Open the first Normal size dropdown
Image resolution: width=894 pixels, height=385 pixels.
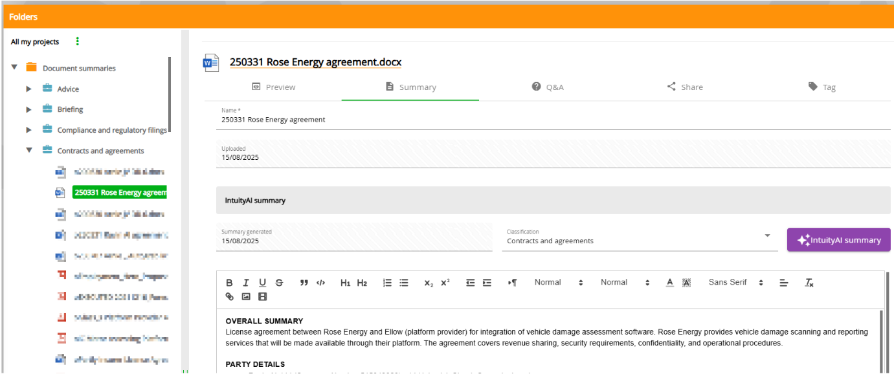coord(559,282)
